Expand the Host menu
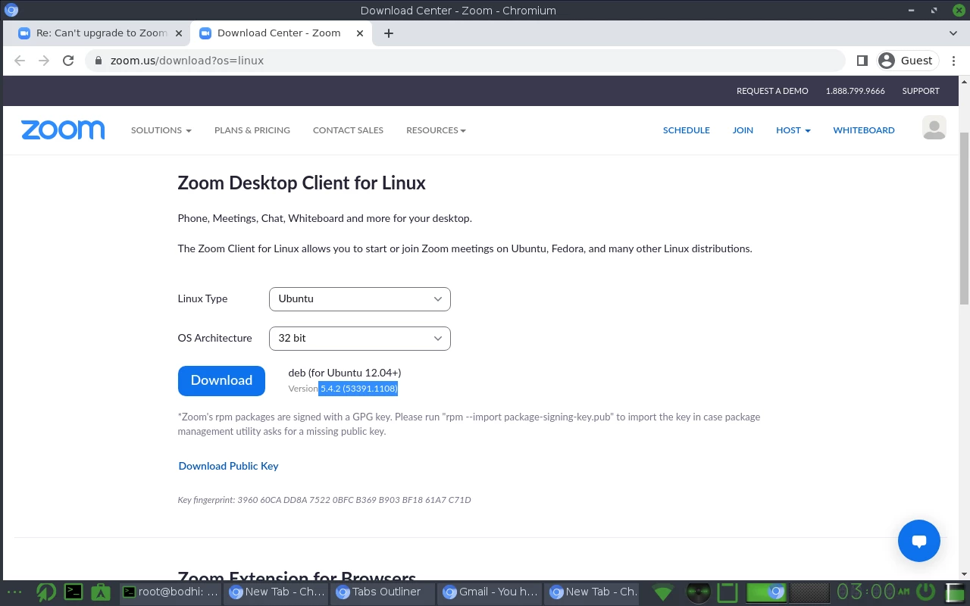Screen dimensions: 970x606 [793, 130]
